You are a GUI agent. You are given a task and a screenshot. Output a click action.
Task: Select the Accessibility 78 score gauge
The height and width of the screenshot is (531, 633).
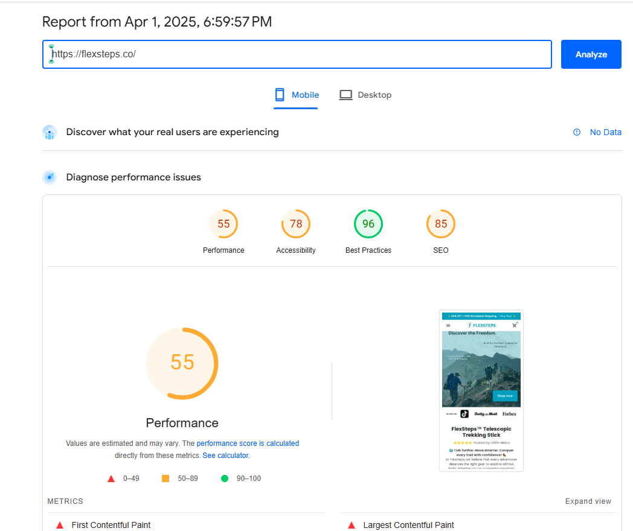click(x=296, y=224)
